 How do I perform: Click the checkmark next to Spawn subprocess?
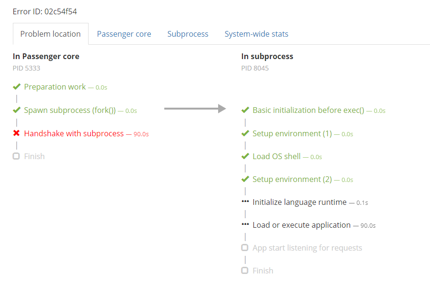tap(17, 110)
